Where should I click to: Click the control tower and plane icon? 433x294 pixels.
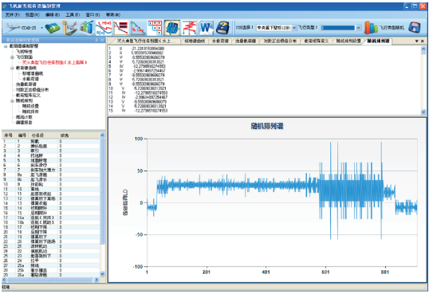69,28
